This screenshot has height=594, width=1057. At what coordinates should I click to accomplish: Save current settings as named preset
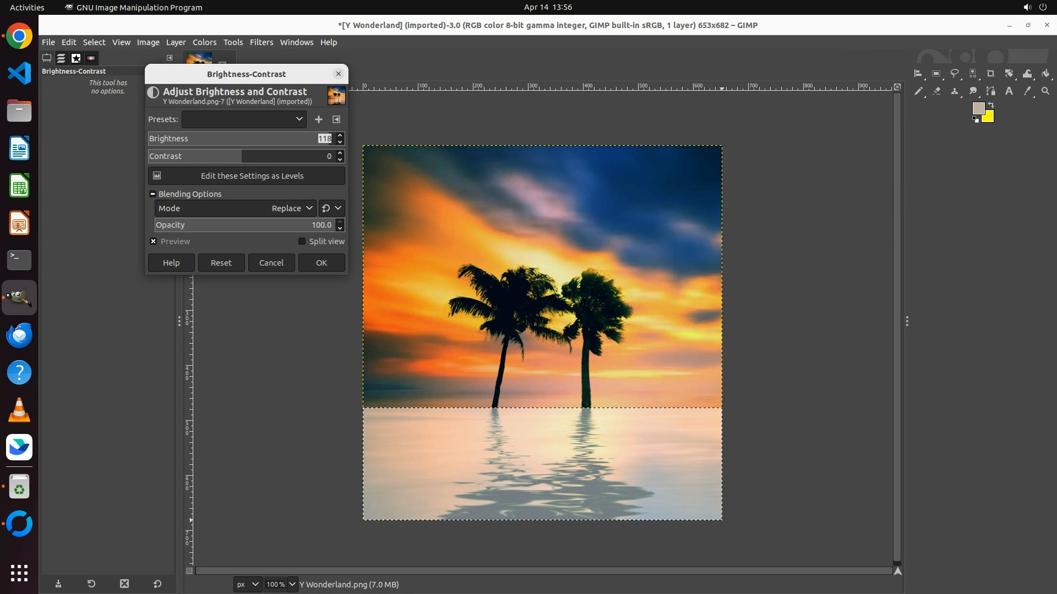(x=319, y=119)
